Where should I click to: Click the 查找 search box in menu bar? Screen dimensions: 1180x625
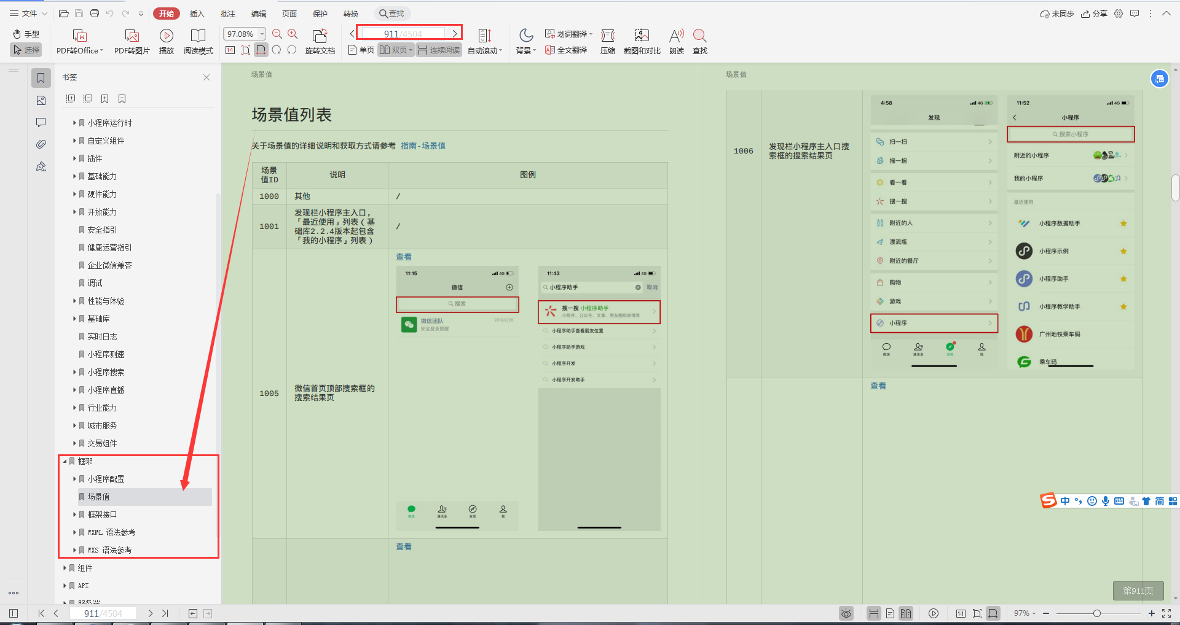[x=392, y=14]
